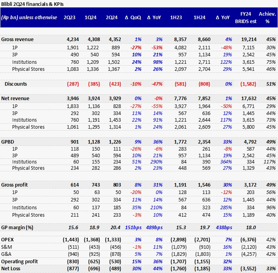278x273 pixels.
Task: Click the "Discounts" row label
Action: 16,84
